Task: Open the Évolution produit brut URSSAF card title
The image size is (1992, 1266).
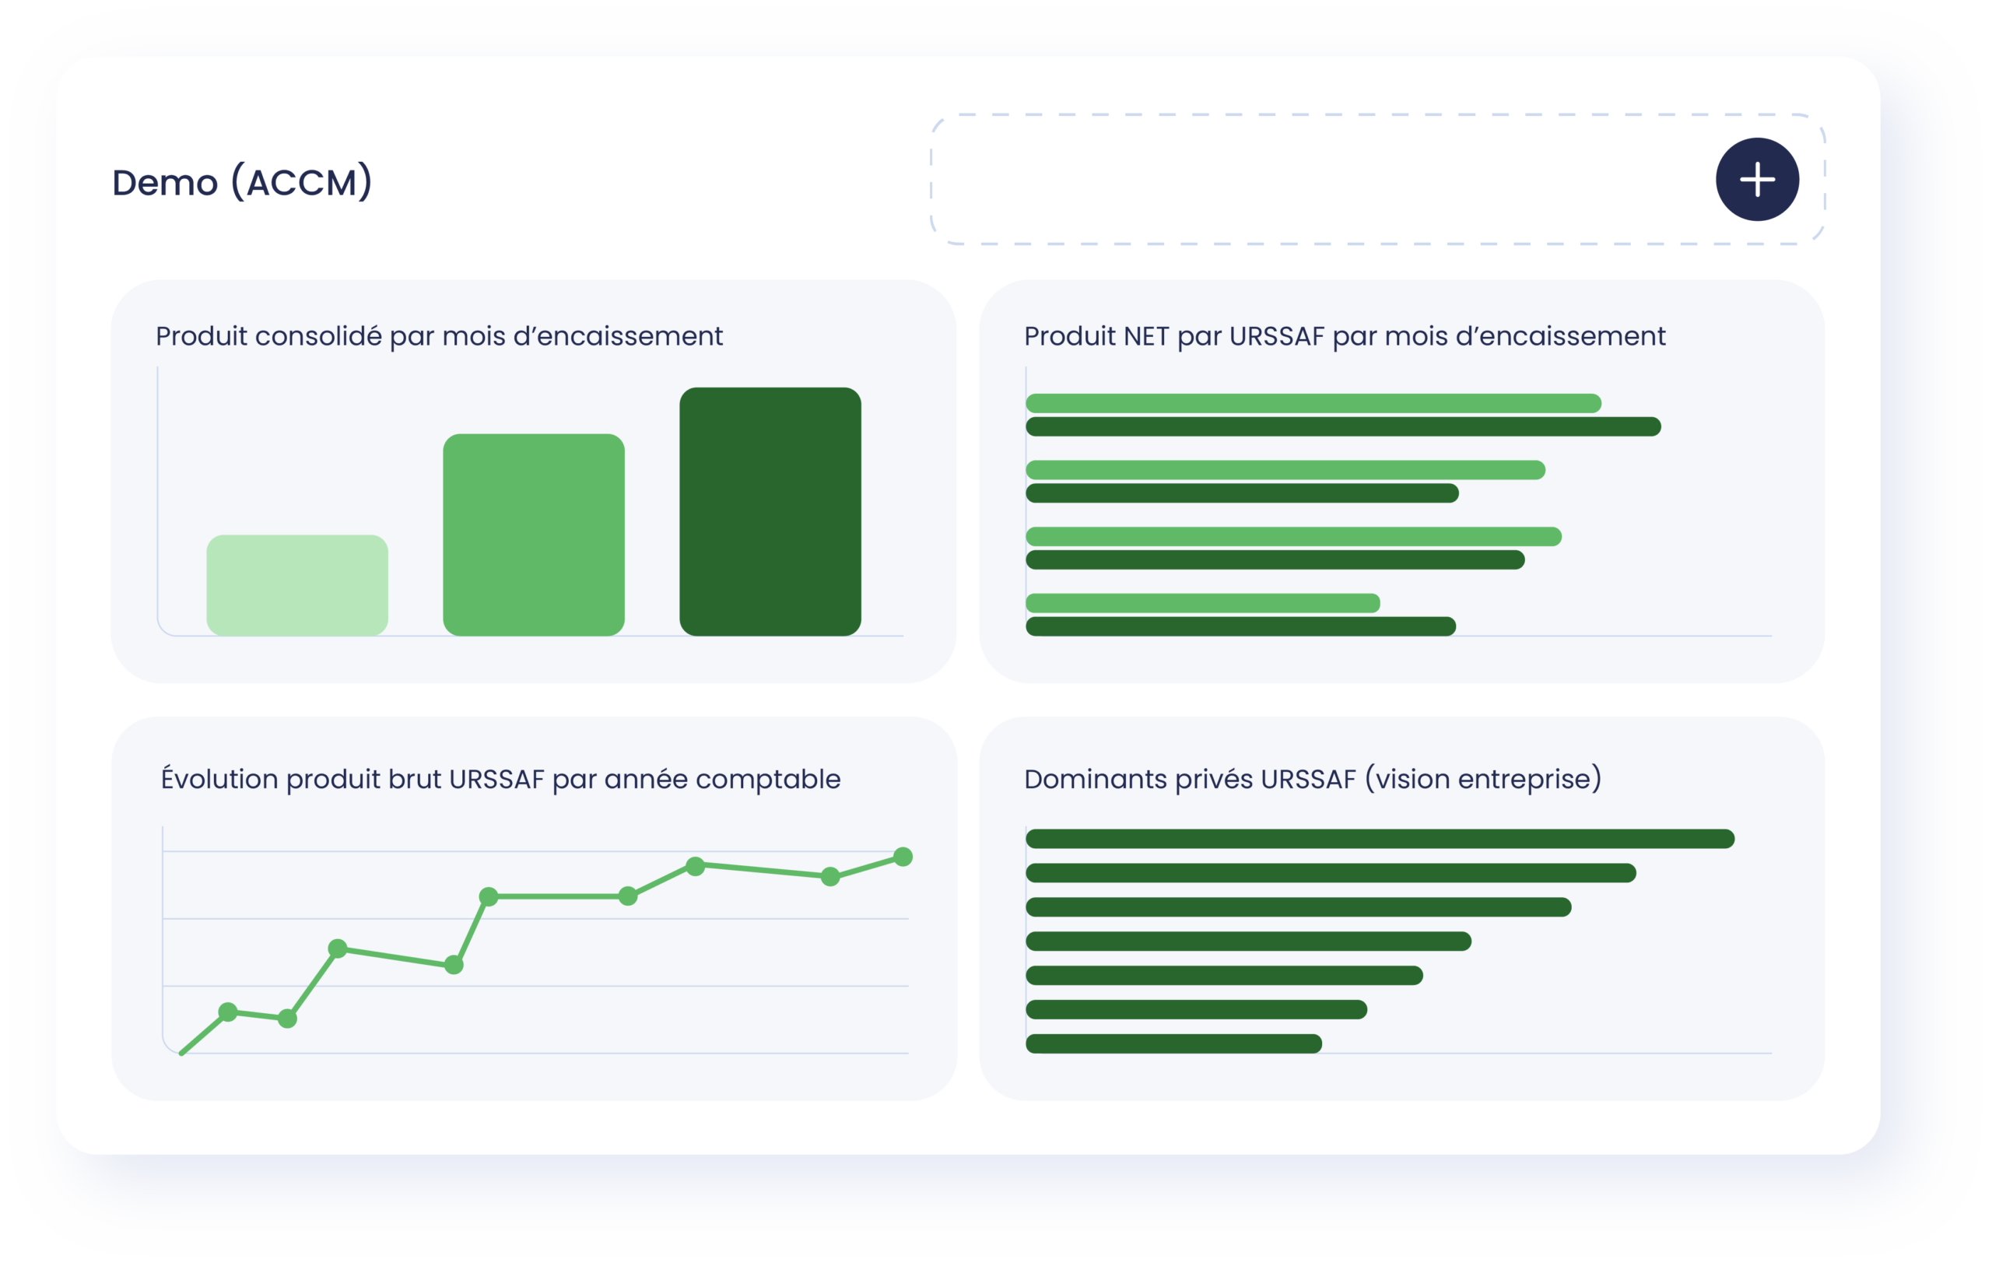Action: (500, 779)
